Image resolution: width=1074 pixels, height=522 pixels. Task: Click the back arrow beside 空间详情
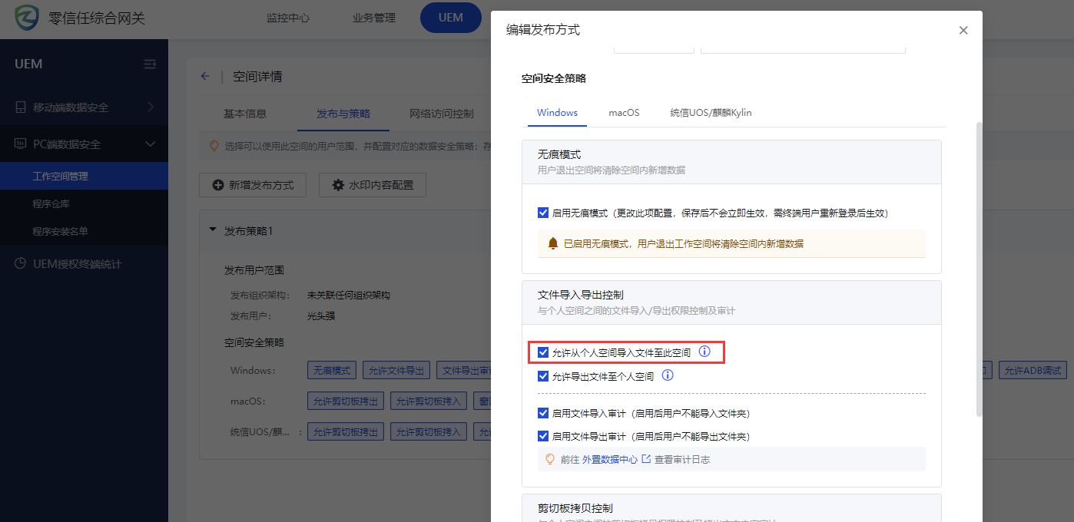[x=205, y=76]
